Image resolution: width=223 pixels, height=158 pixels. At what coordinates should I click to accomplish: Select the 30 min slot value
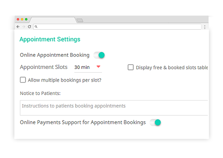tap(82, 68)
